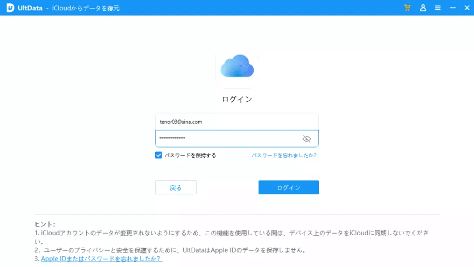474x267 pixels.
Task: Open the user account icon
Action: tap(423, 8)
